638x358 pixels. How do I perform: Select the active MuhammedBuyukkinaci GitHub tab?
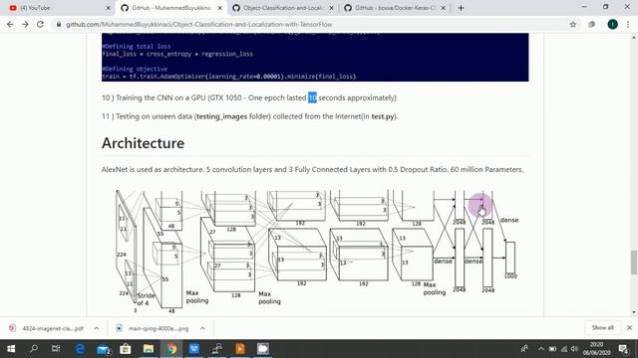[170, 8]
